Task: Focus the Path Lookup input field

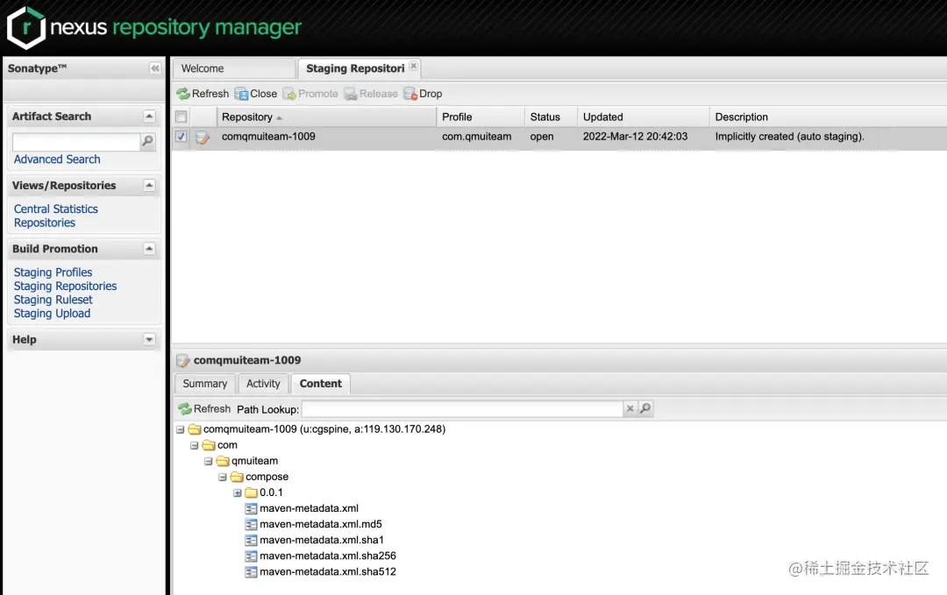Action: pos(462,408)
